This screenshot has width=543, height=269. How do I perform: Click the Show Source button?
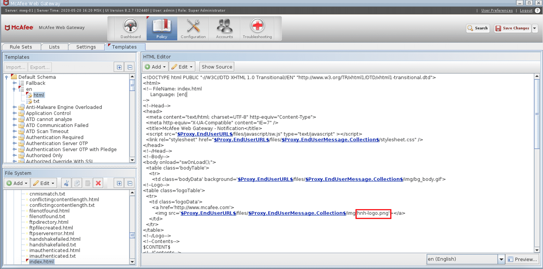click(217, 67)
